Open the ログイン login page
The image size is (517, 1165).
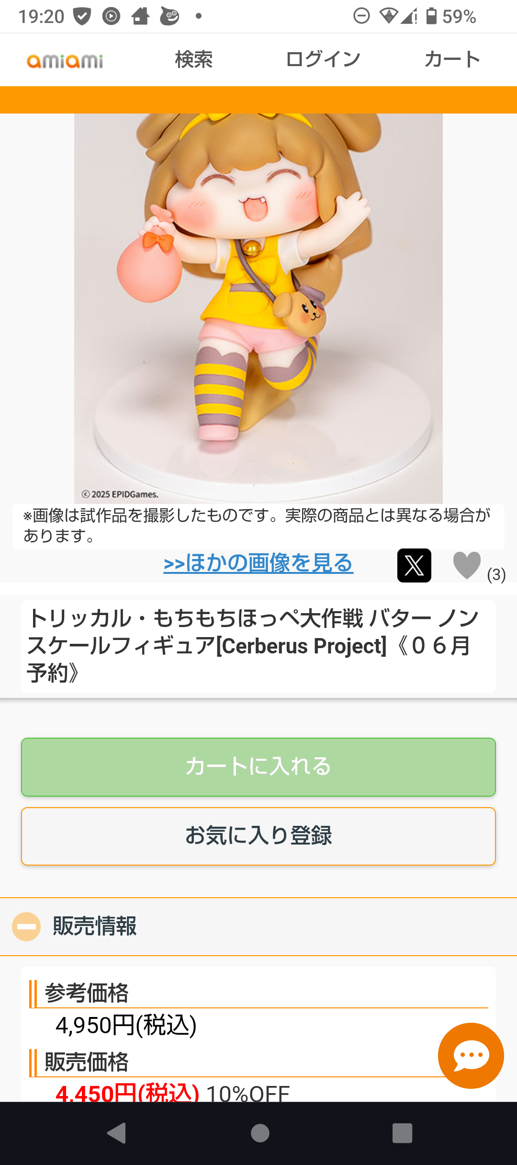pyautogui.click(x=323, y=60)
